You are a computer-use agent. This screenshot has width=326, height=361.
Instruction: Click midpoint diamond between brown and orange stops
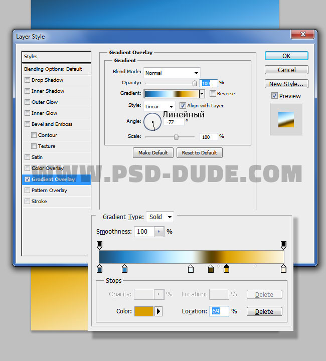pos(219,266)
